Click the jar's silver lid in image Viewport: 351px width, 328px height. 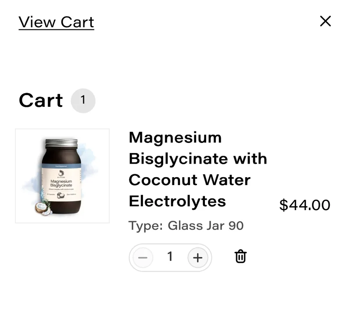coord(61,143)
